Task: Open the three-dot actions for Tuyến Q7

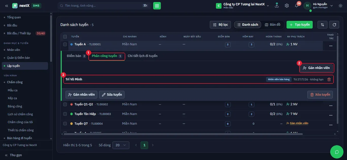Action: point(331,125)
